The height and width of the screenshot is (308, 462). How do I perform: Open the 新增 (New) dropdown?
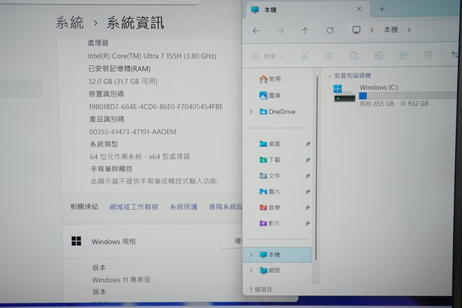coord(267,56)
